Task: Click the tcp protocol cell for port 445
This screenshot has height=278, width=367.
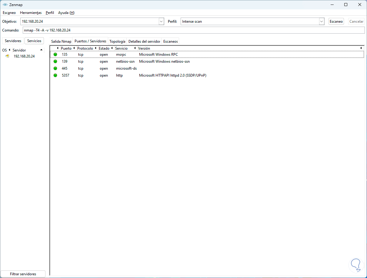Action: click(x=81, y=68)
